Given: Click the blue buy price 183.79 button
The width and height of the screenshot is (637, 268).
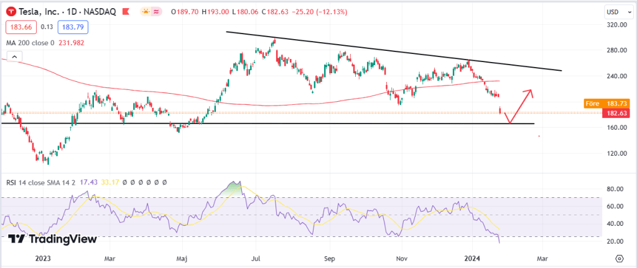Looking at the screenshot, I should [x=74, y=27].
